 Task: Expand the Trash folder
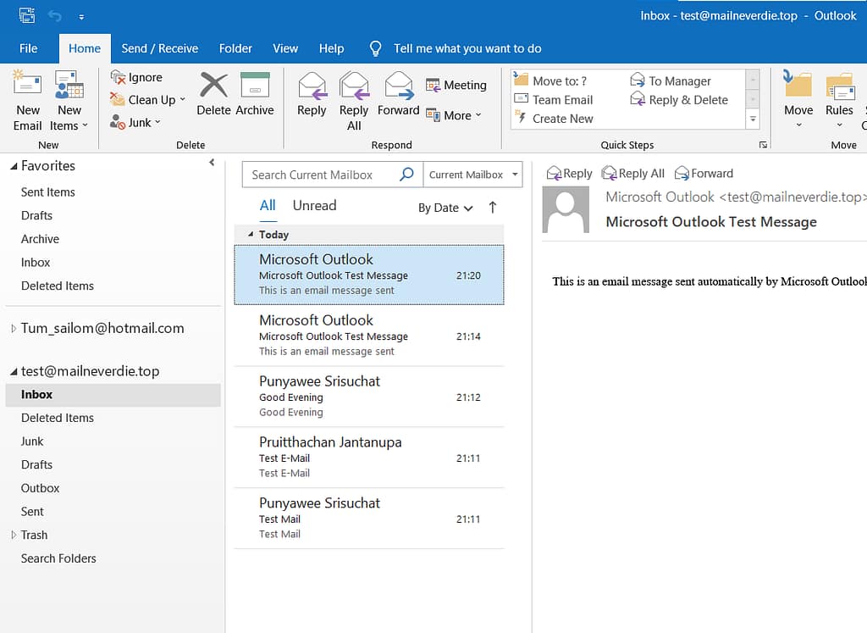[x=14, y=535]
